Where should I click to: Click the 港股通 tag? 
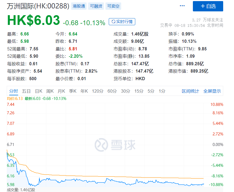[x=79, y=6]
